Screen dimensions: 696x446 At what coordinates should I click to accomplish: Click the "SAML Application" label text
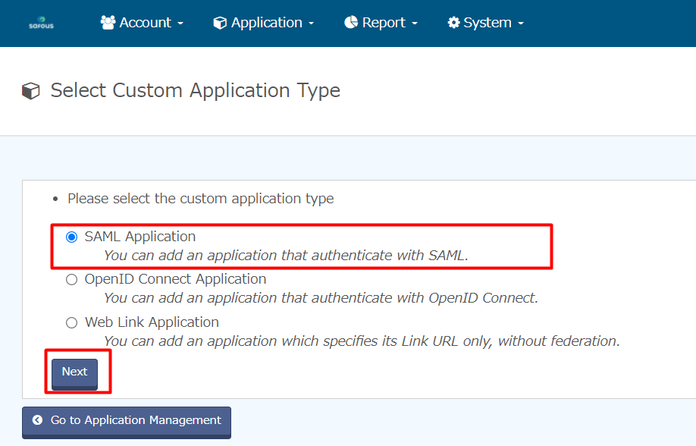[x=140, y=237]
